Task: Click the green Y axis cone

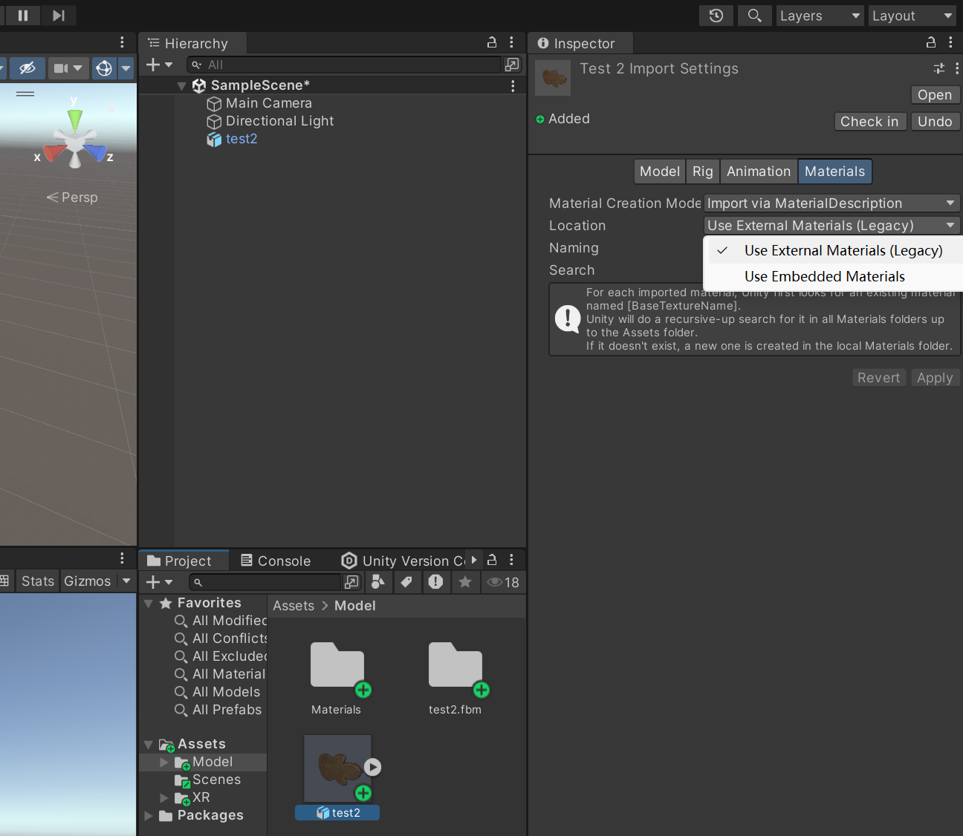Action: tap(75, 120)
